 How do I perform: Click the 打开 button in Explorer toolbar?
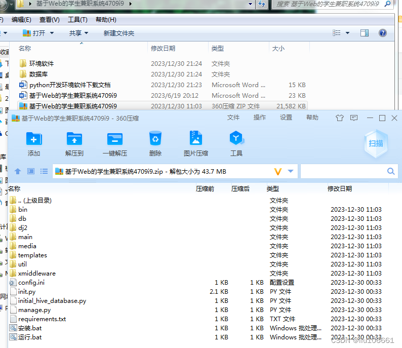coord(34,33)
